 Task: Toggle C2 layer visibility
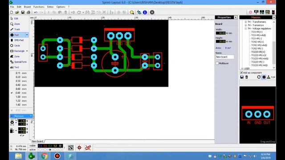[50, 146]
